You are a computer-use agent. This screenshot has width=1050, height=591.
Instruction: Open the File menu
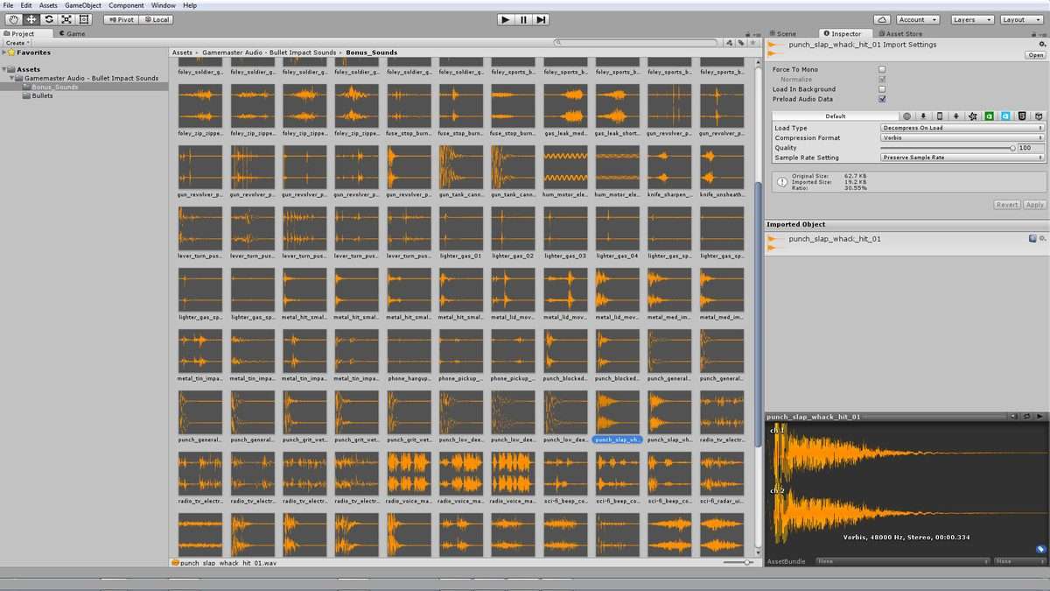point(8,5)
